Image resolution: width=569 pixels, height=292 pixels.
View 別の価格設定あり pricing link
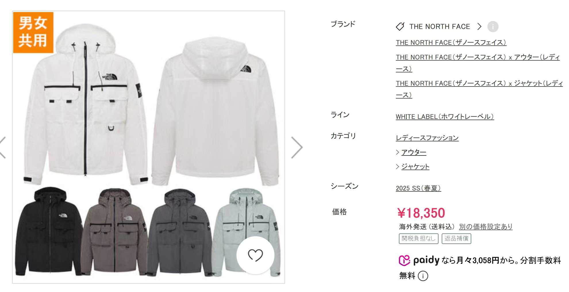486,227
